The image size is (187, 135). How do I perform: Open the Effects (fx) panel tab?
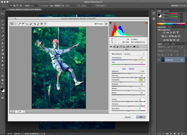tap(131, 46)
